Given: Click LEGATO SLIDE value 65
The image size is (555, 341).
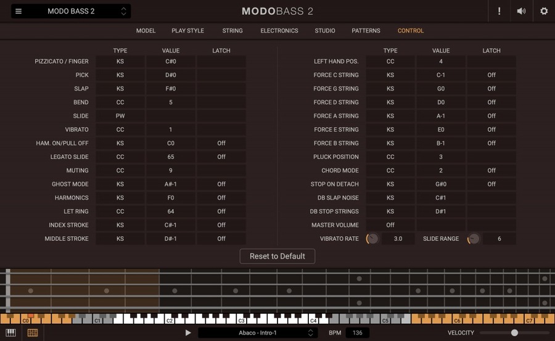Looking at the screenshot, I should [x=171, y=157].
